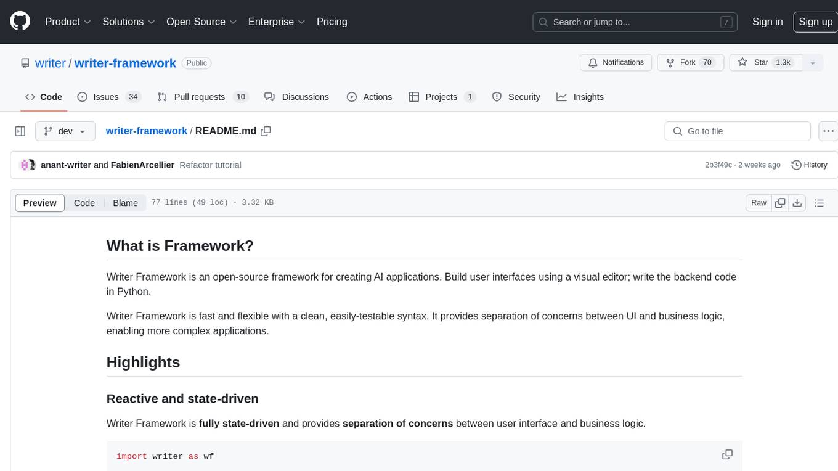Switch to the Pull requests tab

[202, 97]
